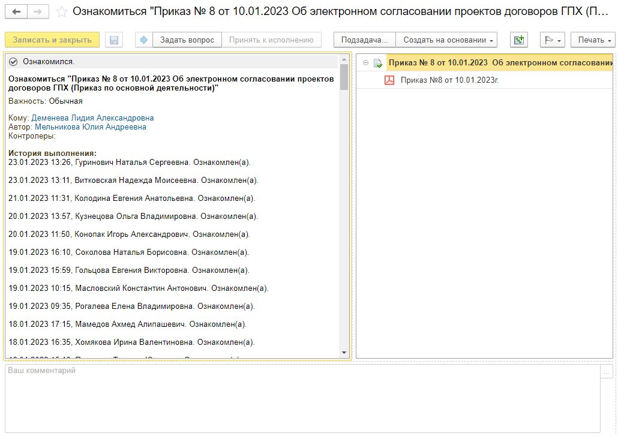This screenshot has width=618, height=439.
Task: Click the Записать и закрыть button
Action: [52, 40]
